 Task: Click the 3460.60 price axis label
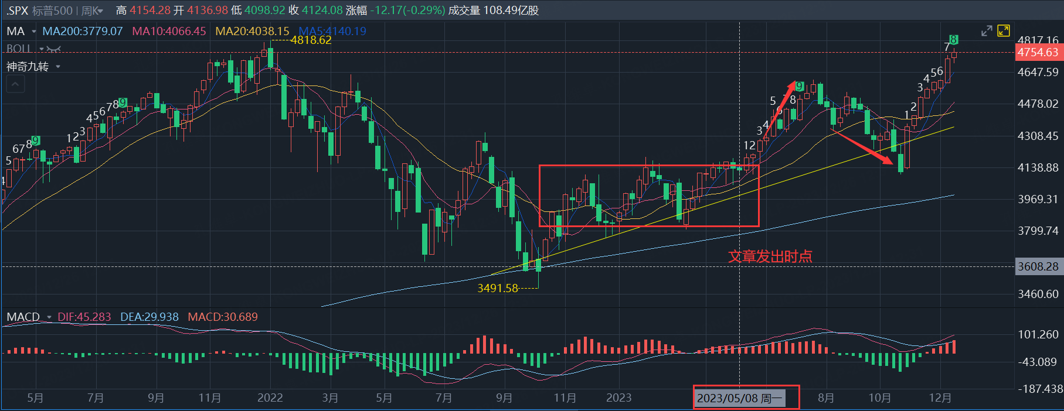pos(1038,294)
